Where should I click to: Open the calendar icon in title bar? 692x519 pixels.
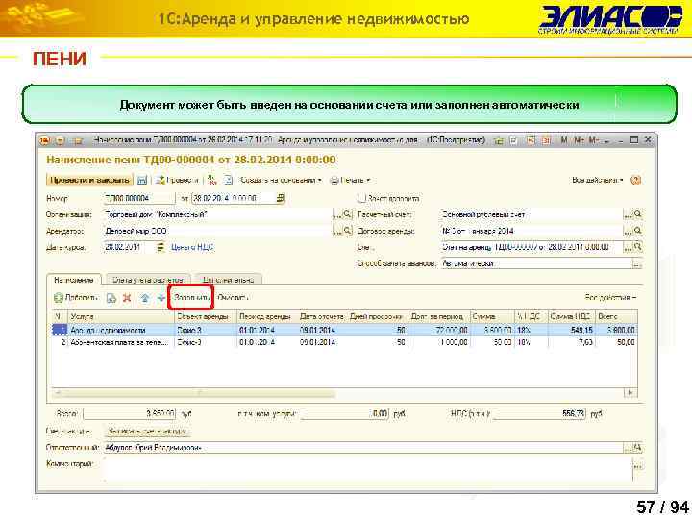coord(547,140)
